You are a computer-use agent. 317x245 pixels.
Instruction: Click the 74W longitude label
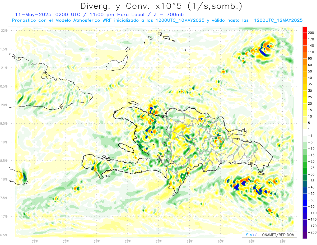pos(97,242)
